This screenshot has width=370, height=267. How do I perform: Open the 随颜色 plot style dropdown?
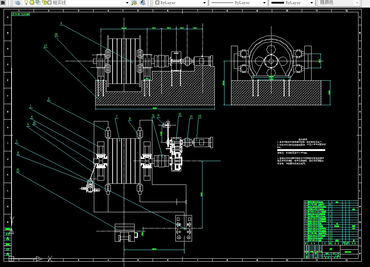pyautogui.click(x=357, y=3)
